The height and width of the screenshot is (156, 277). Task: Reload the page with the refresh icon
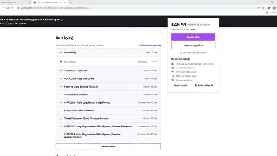(x=8, y=8)
